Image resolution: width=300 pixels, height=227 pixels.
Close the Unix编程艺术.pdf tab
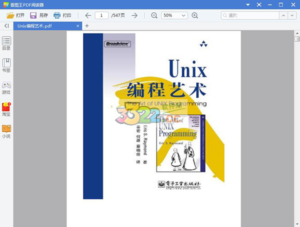click(x=77, y=26)
